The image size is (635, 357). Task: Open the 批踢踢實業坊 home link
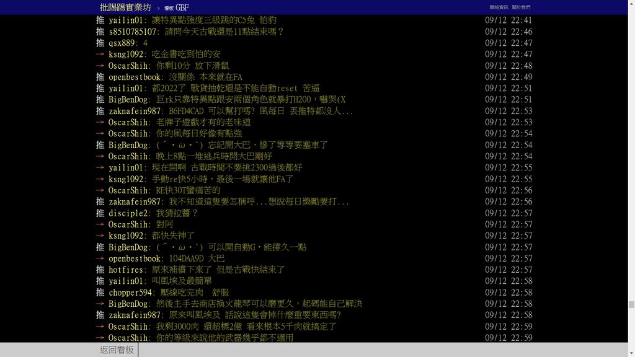(x=125, y=7)
